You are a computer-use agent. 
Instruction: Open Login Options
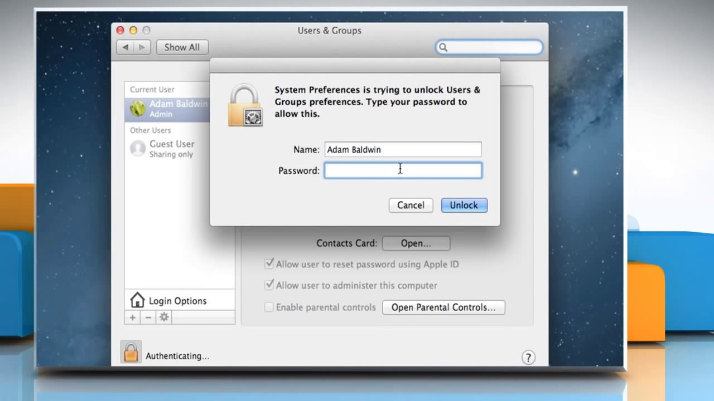(180, 301)
